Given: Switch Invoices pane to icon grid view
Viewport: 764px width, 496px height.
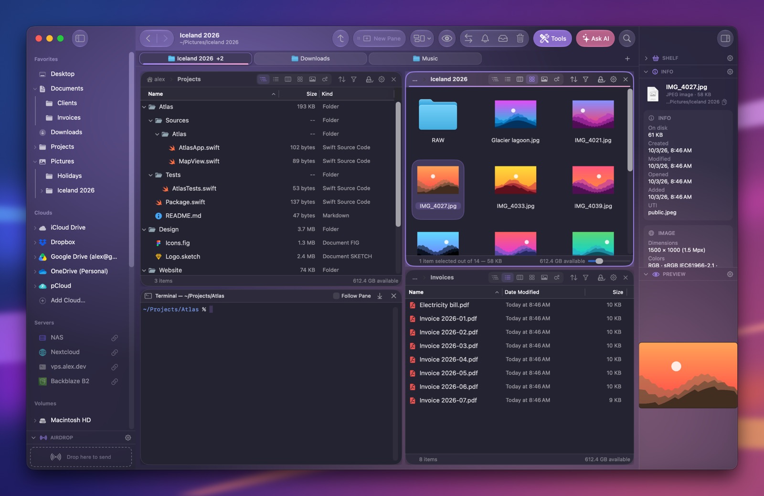Looking at the screenshot, I should (532, 278).
